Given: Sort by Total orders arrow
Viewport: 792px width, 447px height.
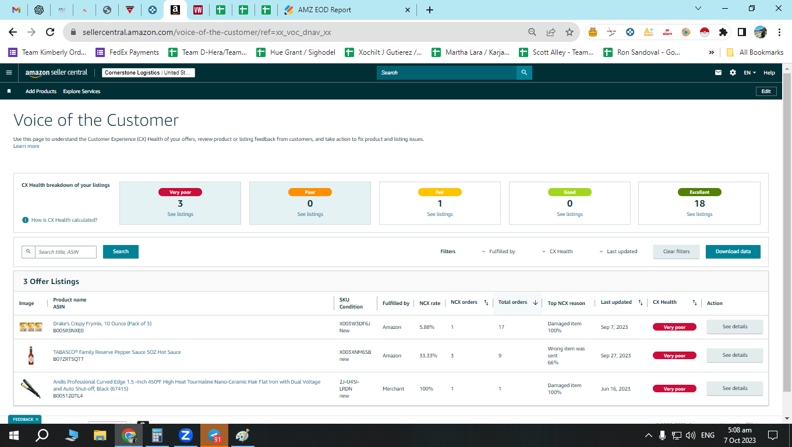Looking at the screenshot, I should coord(535,303).
